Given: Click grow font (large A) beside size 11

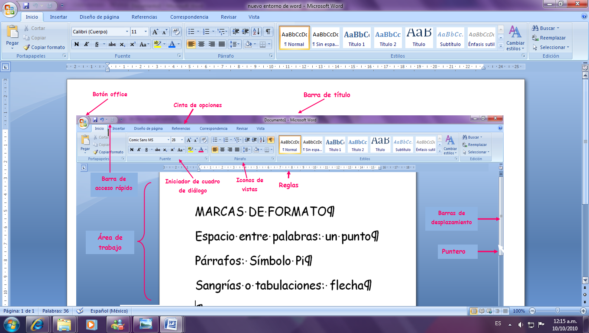Looking at the screenshot, I should tap(155, 32).
